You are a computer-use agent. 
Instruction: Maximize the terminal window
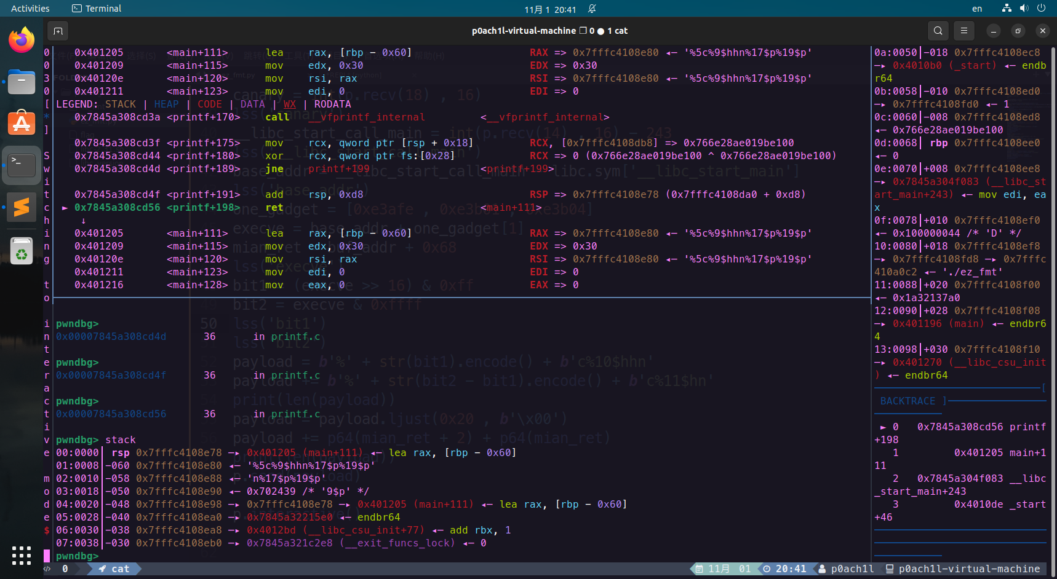click(1018, 31)
